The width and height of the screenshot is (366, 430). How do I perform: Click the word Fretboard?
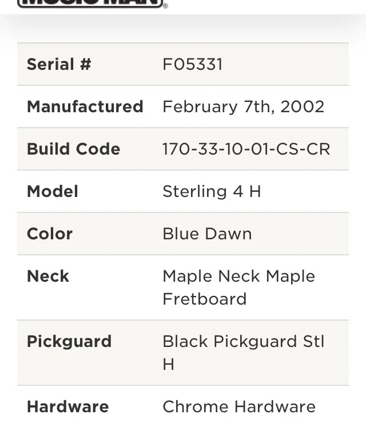[205, 299]
